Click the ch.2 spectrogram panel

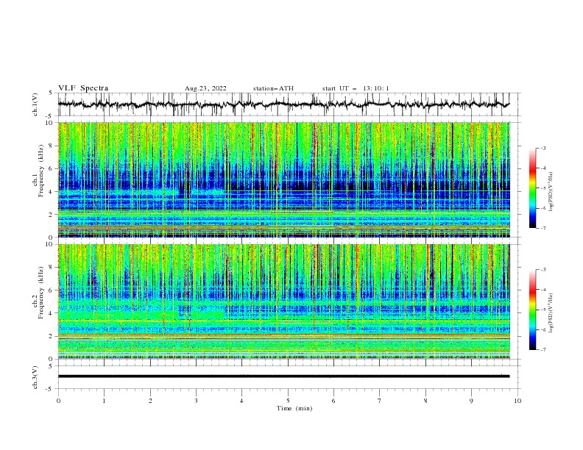[x=283, y=301]
